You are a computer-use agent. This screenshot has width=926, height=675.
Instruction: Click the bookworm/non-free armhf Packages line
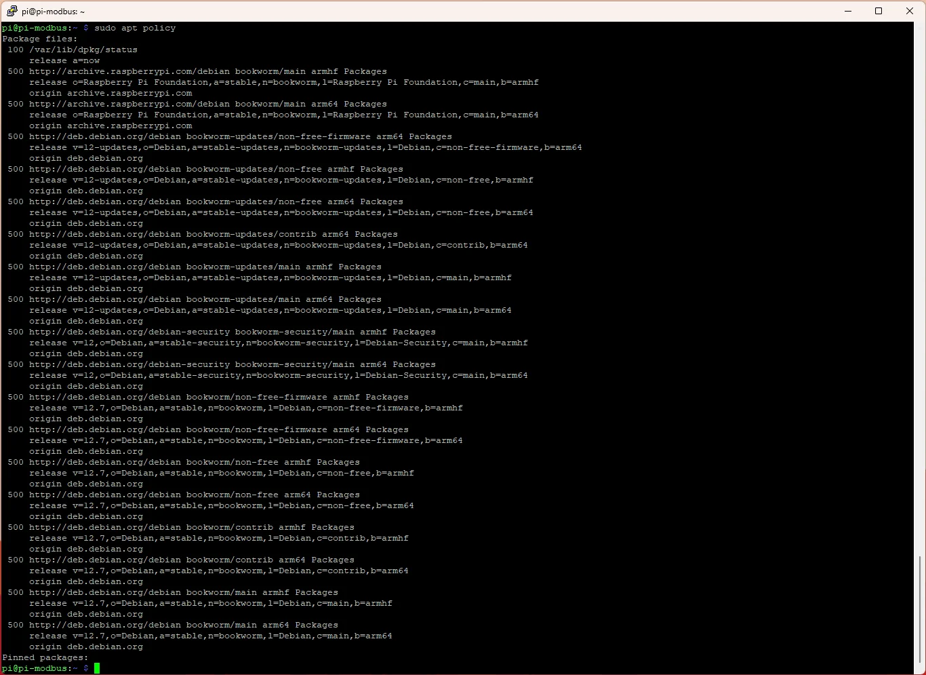tap(184, 462)
